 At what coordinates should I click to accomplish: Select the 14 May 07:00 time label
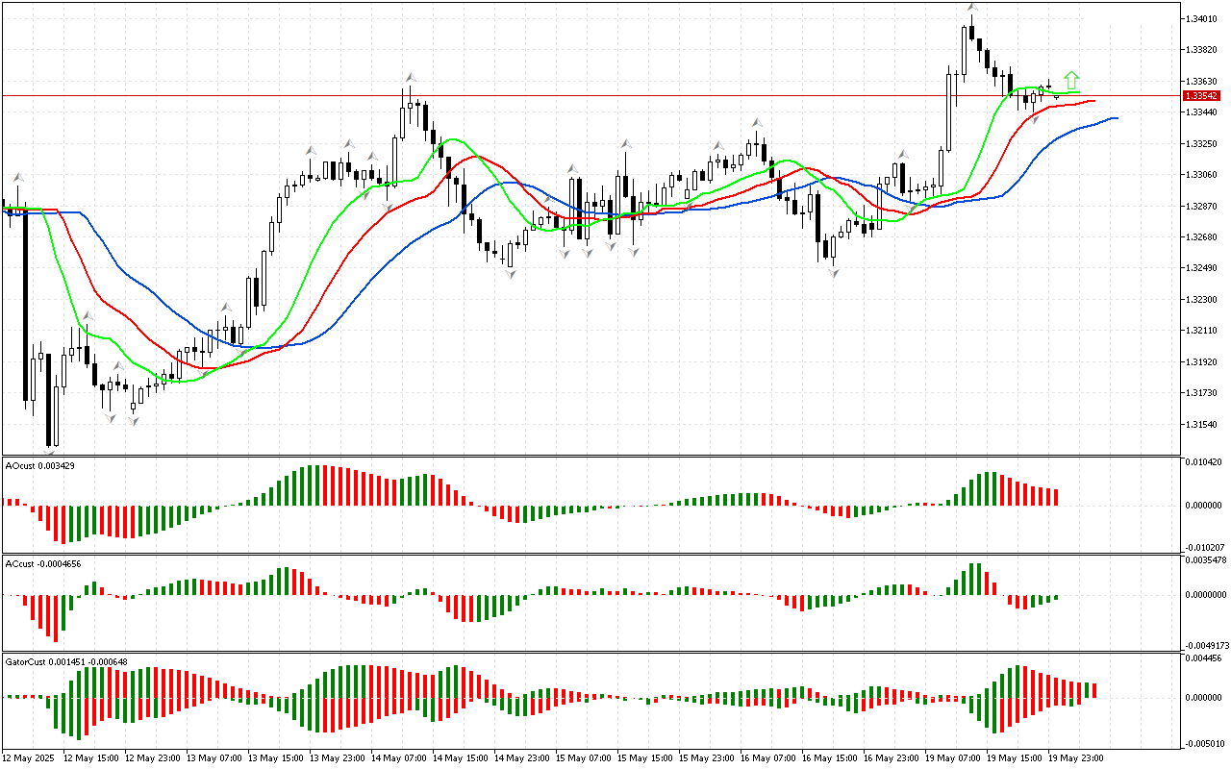(398, 757)
